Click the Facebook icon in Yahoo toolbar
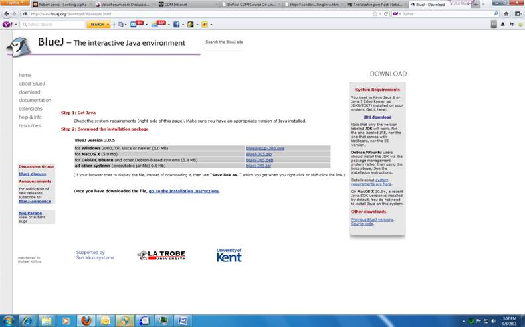This screenshot has width=525, height=327. [176, 25]
